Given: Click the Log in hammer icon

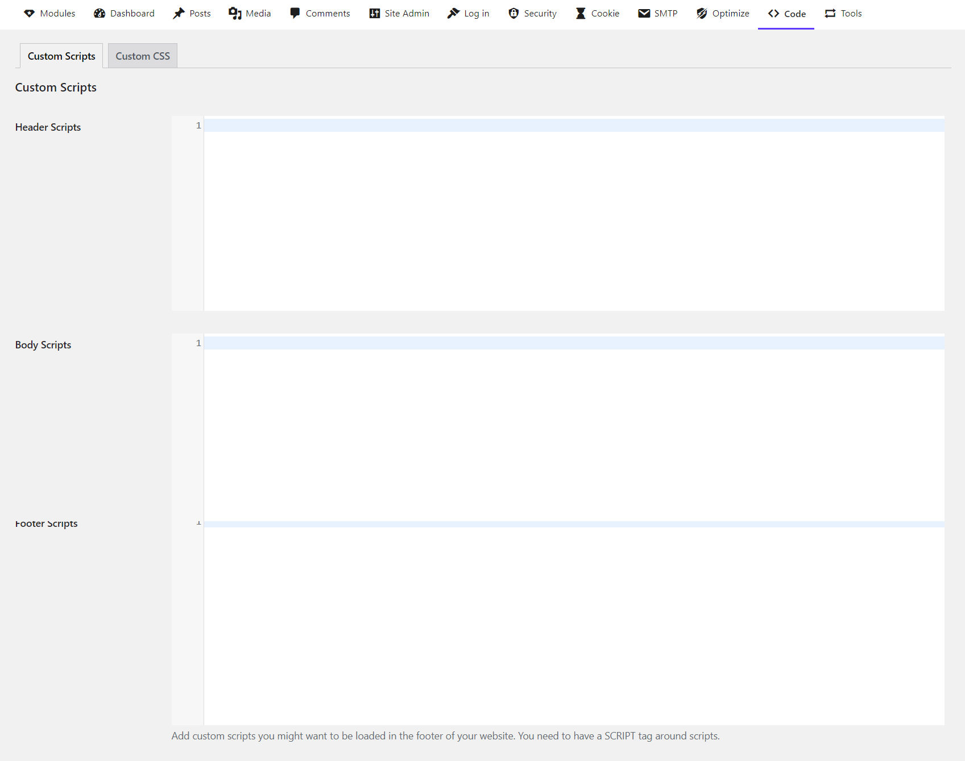Looking at the screenshot, I should [x=453, y=14].
